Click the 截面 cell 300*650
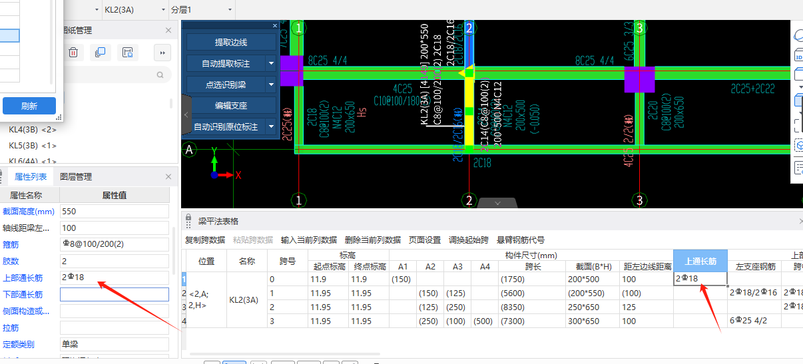The image size is (803, 364). pyautogui.click(x=593, y=321)
